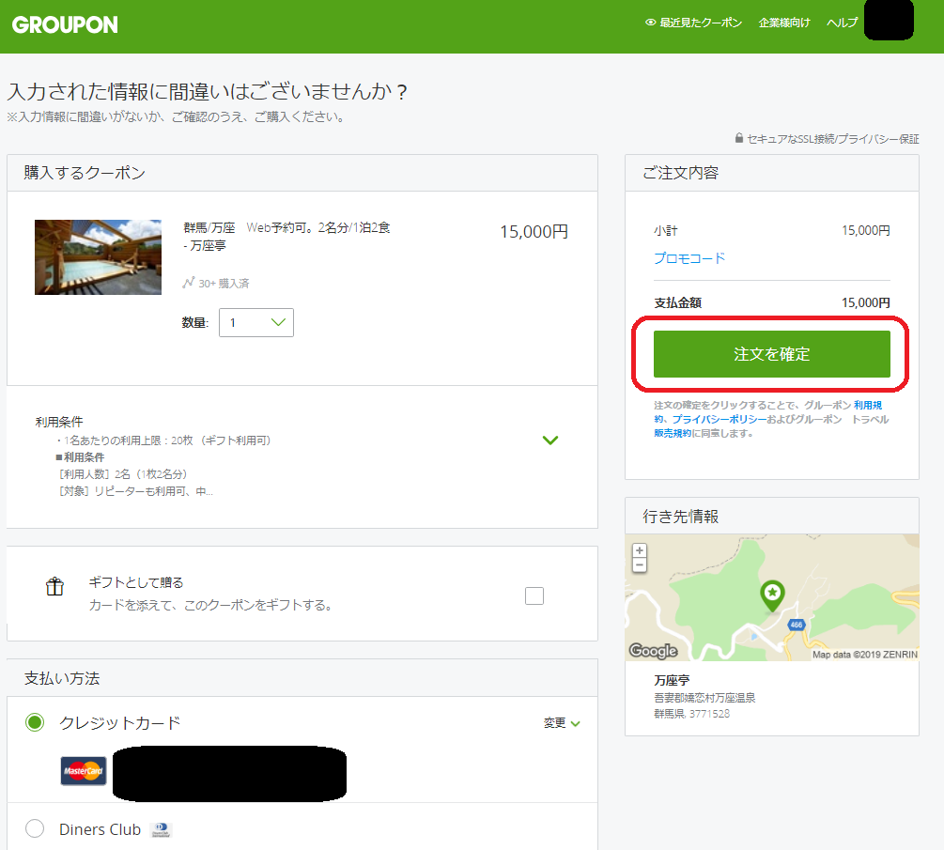Viewport: 944px width, 850px height.
Task: Click the Map data ©2019 ZENRIN text
Action: (x=865, y=655)
